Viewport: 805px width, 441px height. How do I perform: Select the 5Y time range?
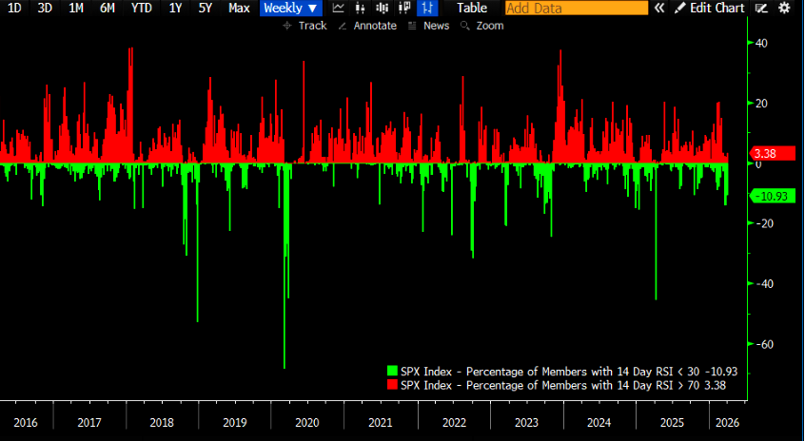[x=206, y=8]
